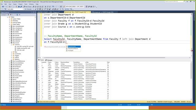Screen dimensions: 196x110
Task: Click the Copy icon in toolbar
Action: click(x=48, y=7)
